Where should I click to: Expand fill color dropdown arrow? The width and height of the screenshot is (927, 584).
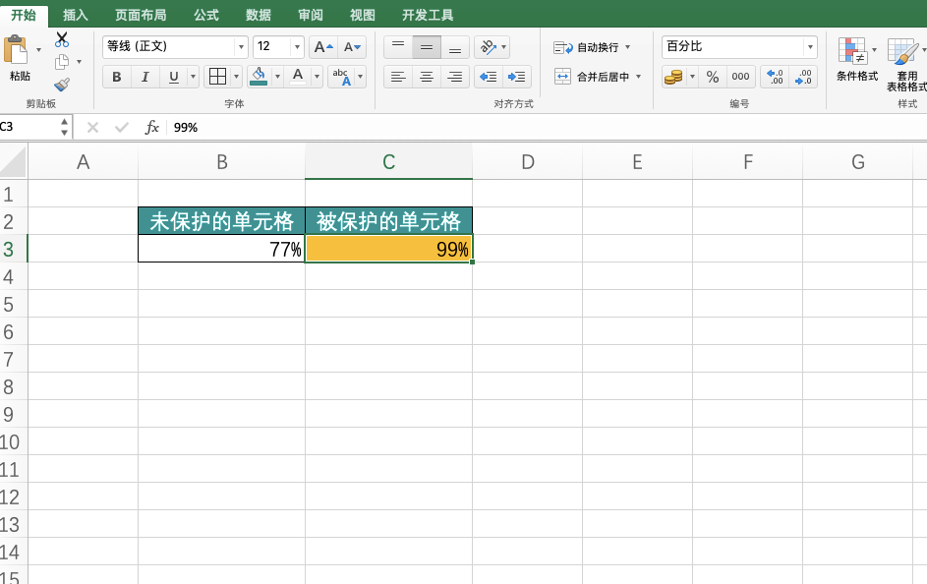[x=277, y=77]
